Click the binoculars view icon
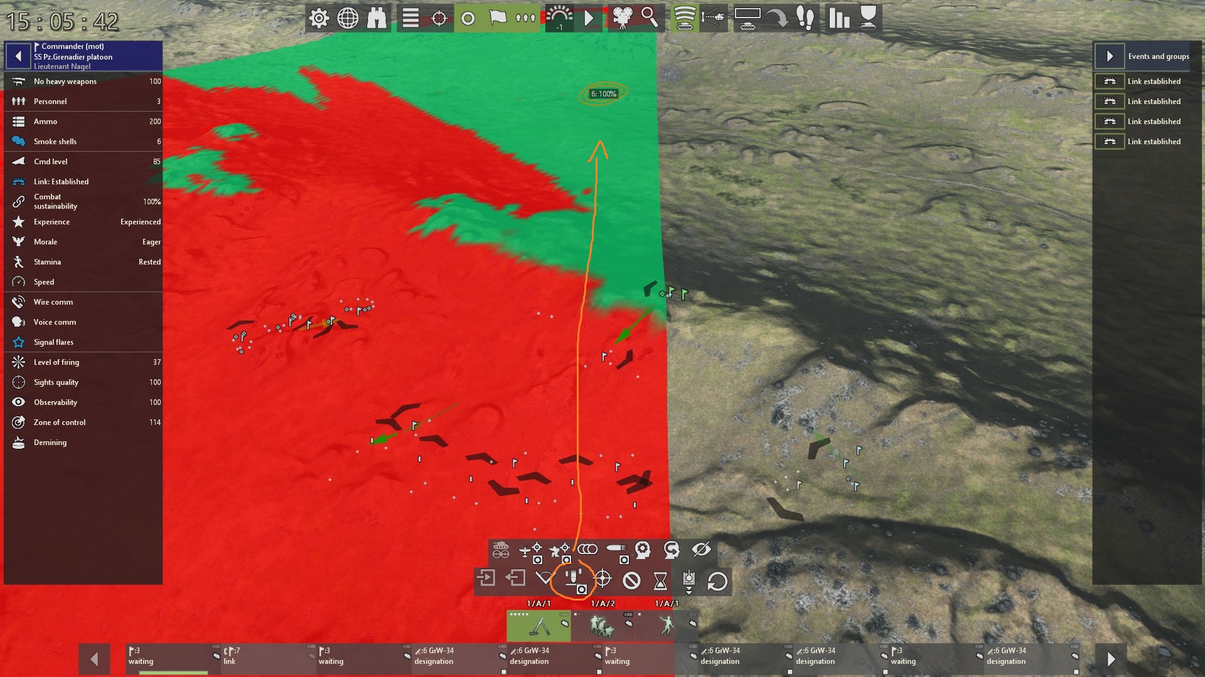Image resolution: width=1205 pixels, height=677 pixels. [377, 18]
